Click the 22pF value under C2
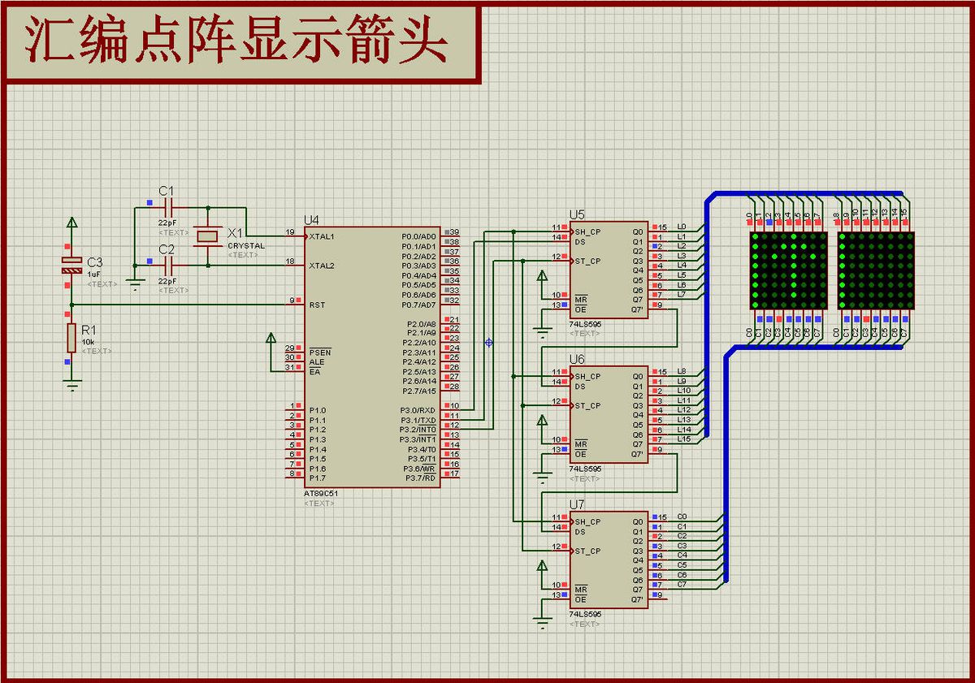975x683 pixels. click(167, 280)
